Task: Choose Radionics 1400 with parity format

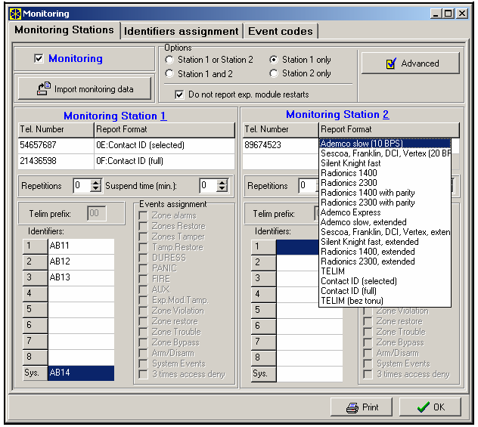Action: [385, 193]
